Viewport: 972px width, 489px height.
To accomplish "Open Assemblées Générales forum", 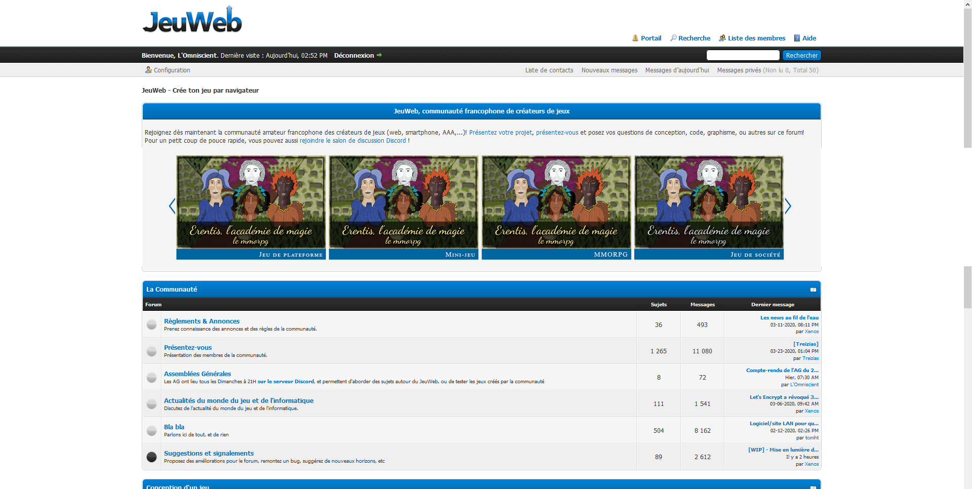I will click(197, 374).
